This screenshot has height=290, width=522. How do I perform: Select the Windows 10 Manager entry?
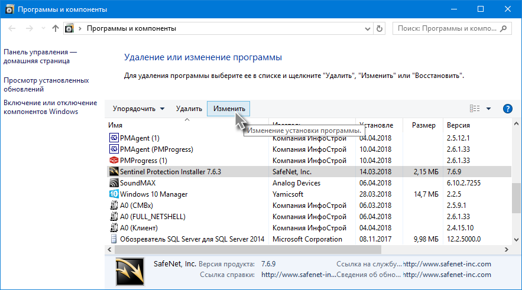[154, 194]
